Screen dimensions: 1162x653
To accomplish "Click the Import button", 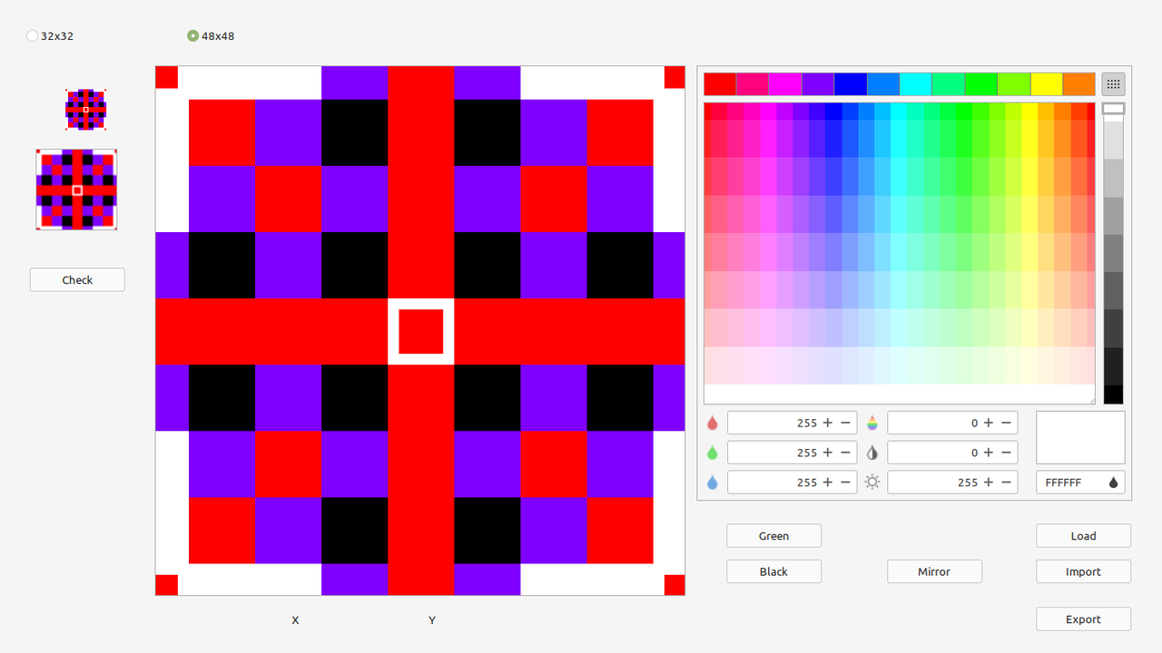I will coord(1083,571).
